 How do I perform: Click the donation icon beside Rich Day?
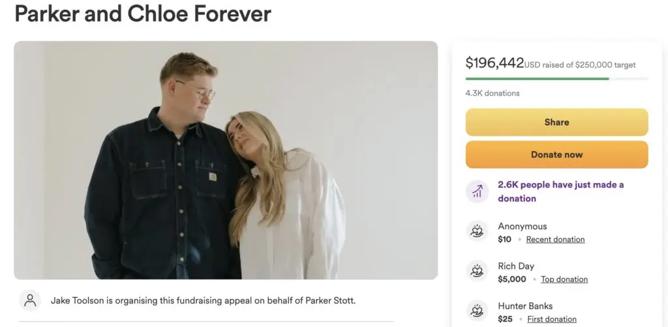click(x=477, y=272)
